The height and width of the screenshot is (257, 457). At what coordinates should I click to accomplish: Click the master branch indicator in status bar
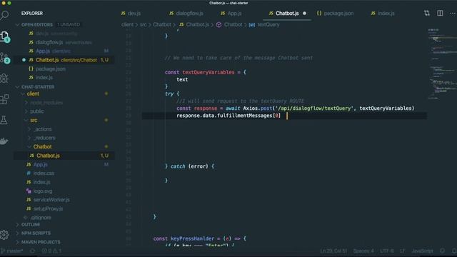(x=12, y=251)
